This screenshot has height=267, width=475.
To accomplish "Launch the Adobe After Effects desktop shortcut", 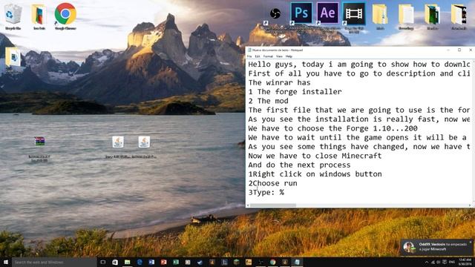I will click(328, 13).
